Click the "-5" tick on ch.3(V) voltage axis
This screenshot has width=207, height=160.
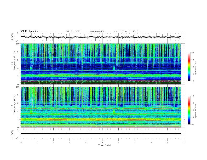tap(18, 138)
